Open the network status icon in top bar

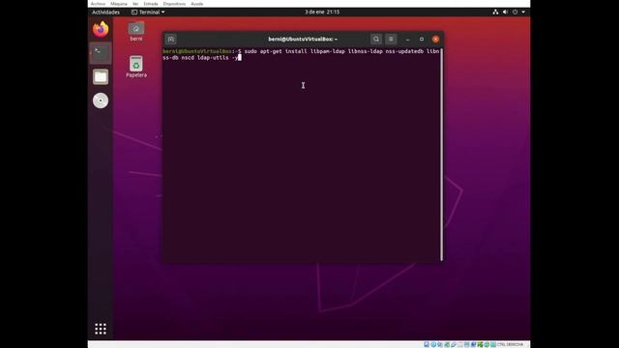click(495, 13)
